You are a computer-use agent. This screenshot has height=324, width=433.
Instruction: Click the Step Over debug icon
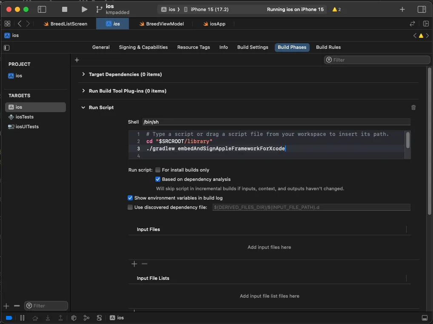tap(35, 318)
